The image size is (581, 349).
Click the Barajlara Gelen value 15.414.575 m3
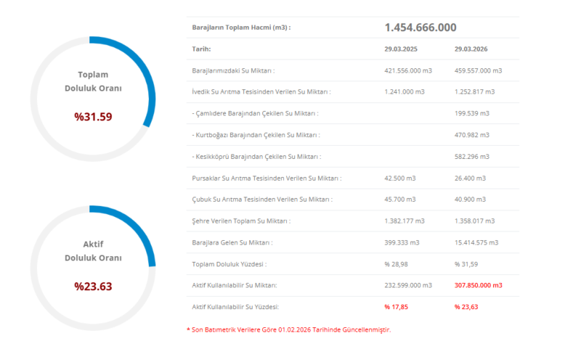pos(478,242)
